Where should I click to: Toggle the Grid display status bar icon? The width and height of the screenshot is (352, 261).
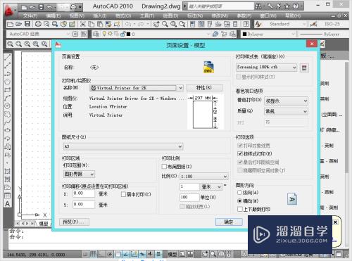coord(93,254)
